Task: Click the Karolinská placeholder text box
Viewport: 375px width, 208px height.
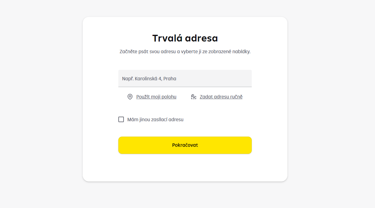Action: (185, 78)
